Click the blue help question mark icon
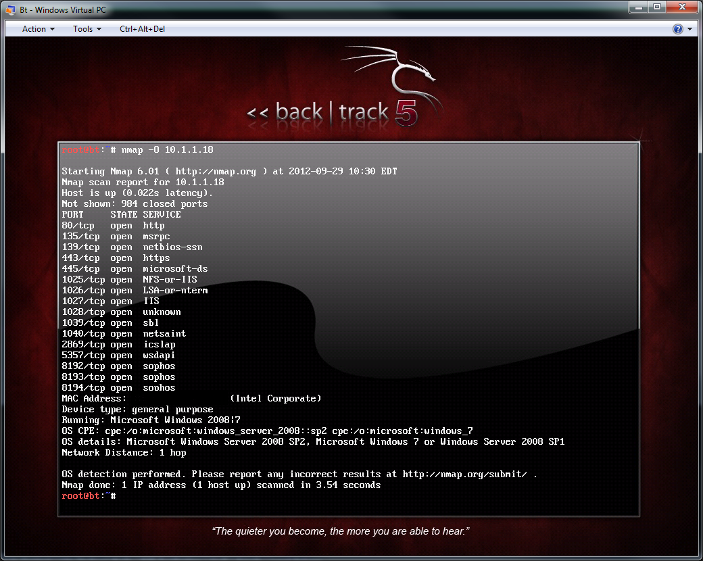Image resolution: width=703 pixels, height=561 pixels. click(x=677, y=29)
